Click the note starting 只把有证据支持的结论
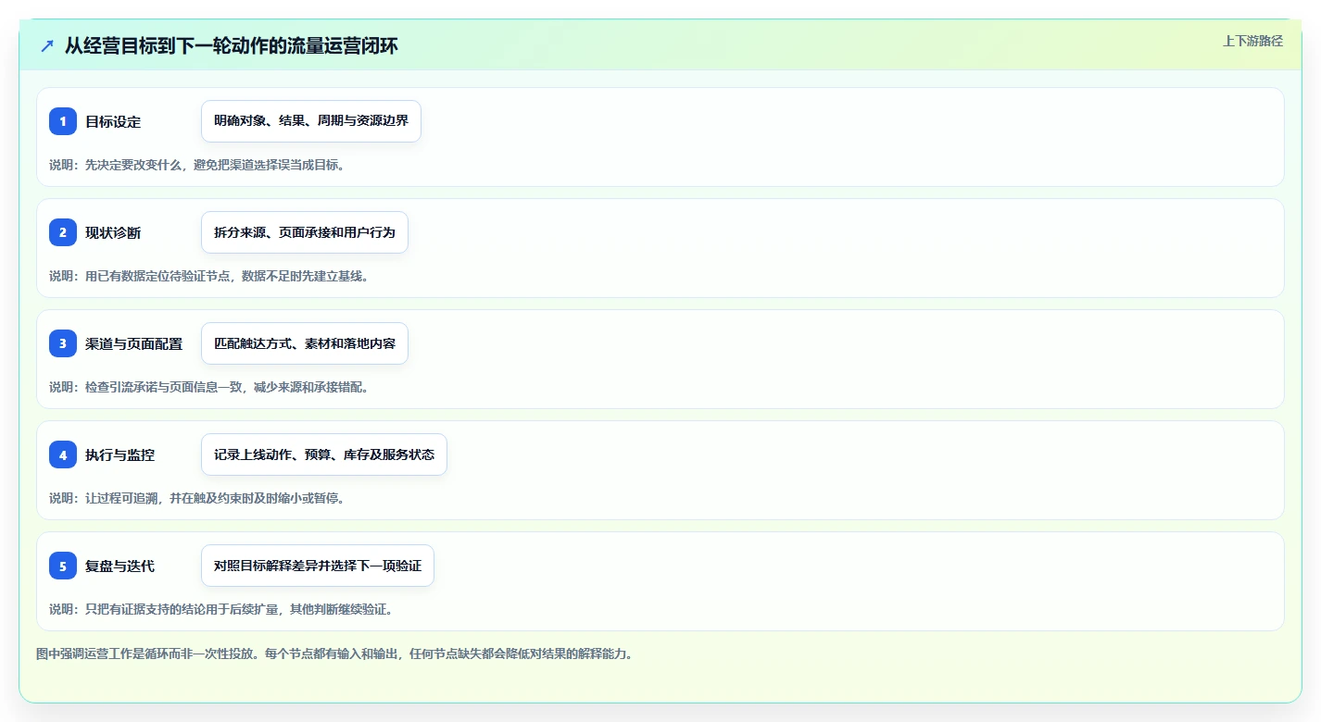The height and width of the screenshot is (722, 1321). 221,609
